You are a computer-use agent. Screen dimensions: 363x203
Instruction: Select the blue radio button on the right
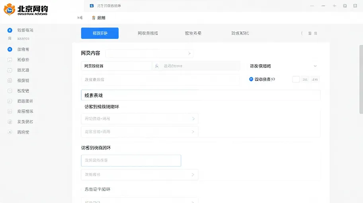(251, 79)
